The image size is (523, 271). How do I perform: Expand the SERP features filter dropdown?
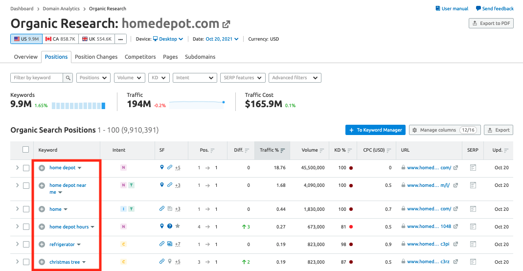pos(243,78)
